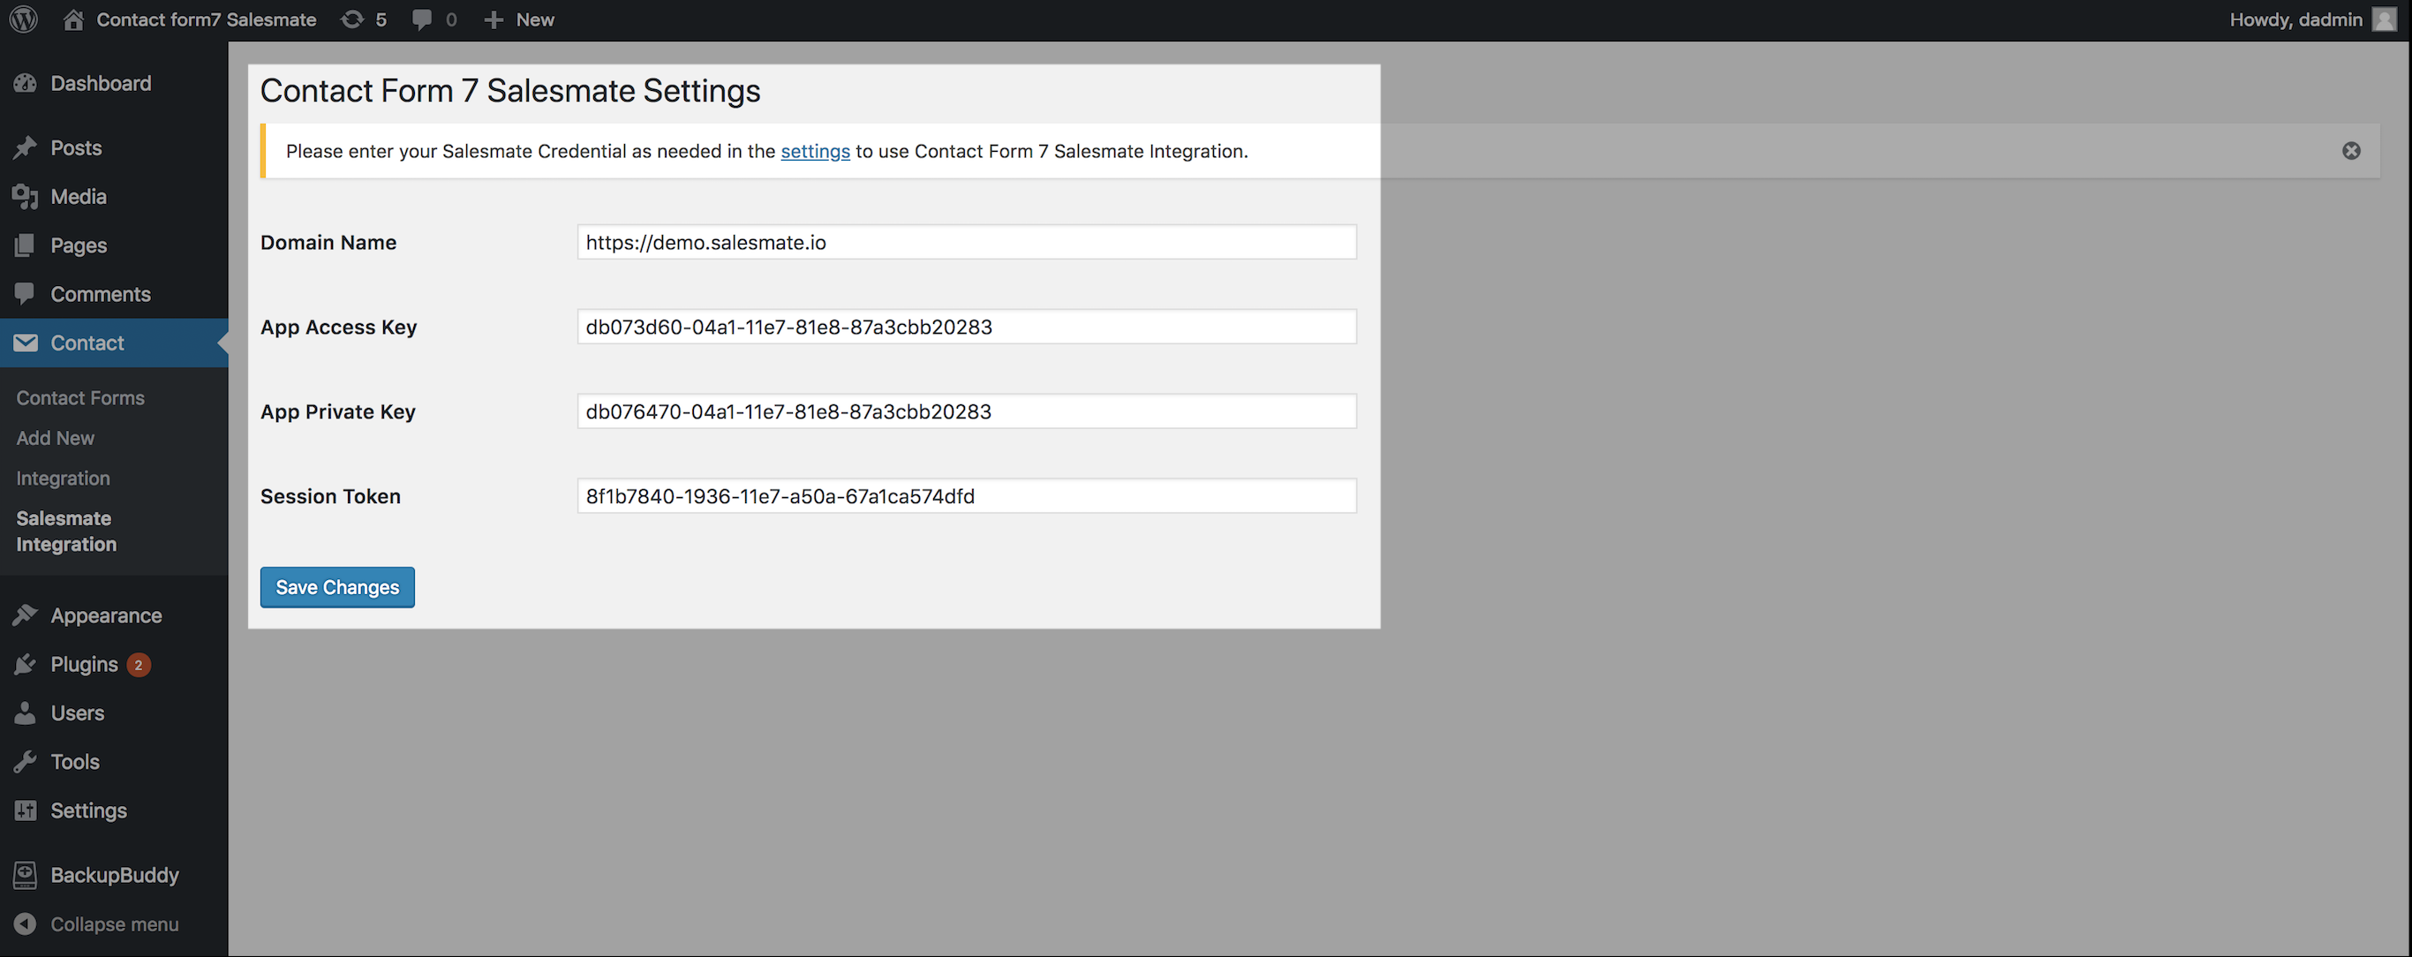Click the Plugins update count badge

[139, 665]
